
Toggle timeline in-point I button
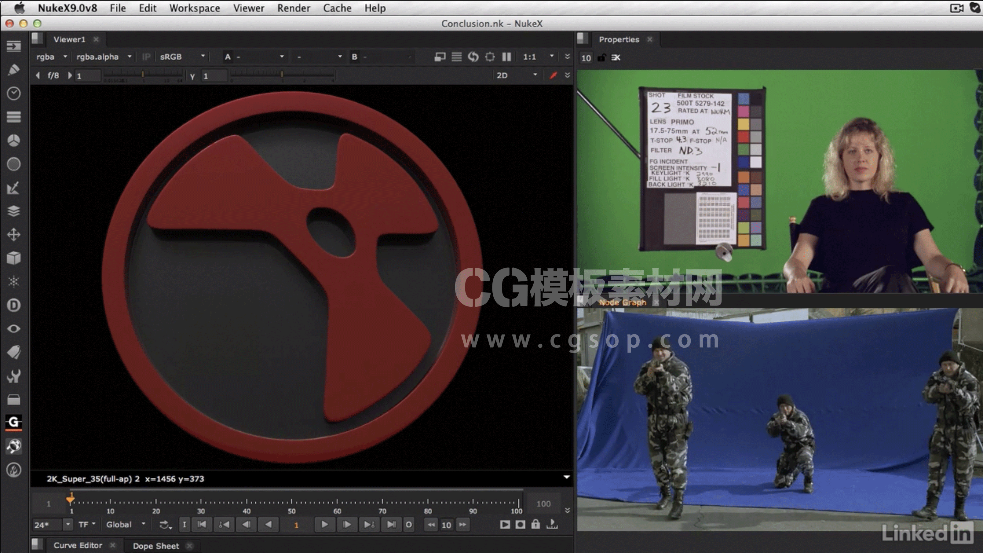pyautogui.click(x=184, y=525)
